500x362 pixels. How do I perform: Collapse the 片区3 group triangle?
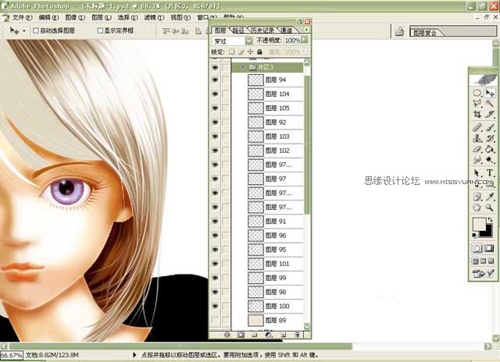tap(243, 67)
